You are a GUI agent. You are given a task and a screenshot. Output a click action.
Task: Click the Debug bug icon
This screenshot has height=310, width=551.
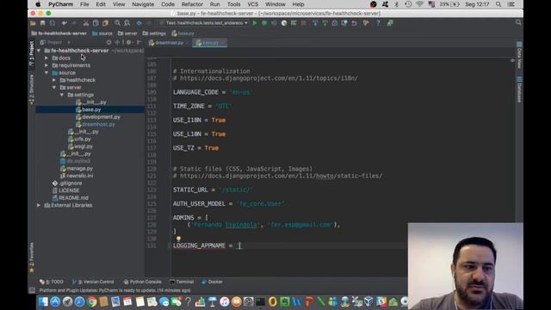(x=264, y=23)
